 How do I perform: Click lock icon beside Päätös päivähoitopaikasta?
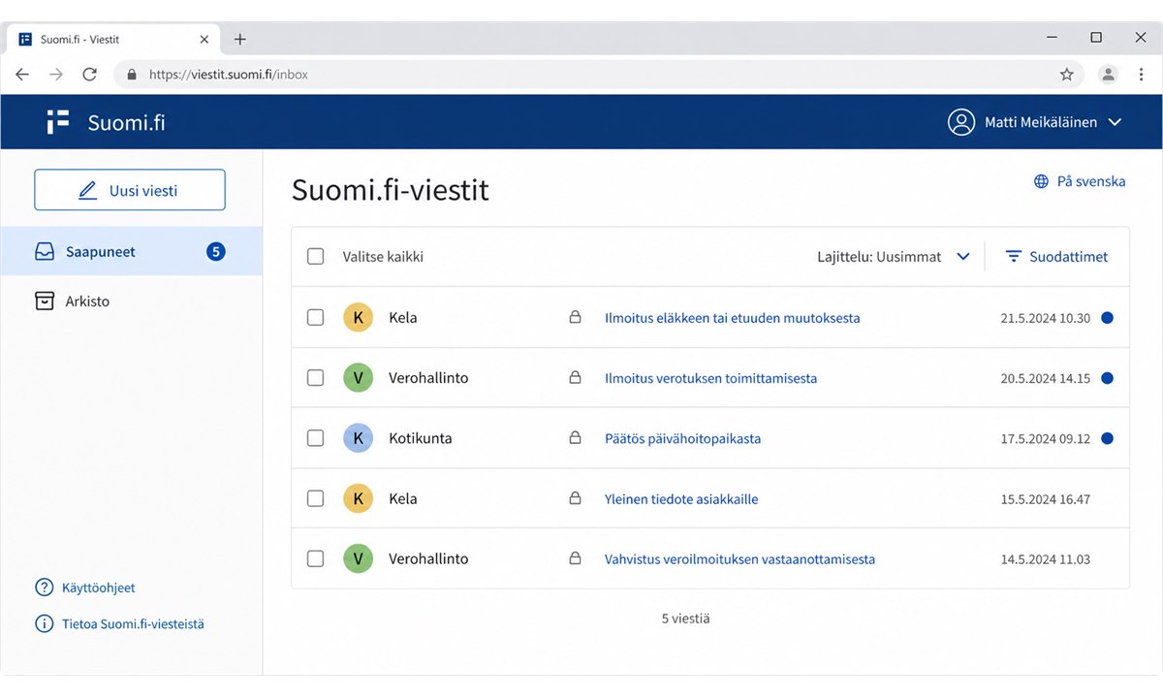pyautogui.click(x=575, y=437)
